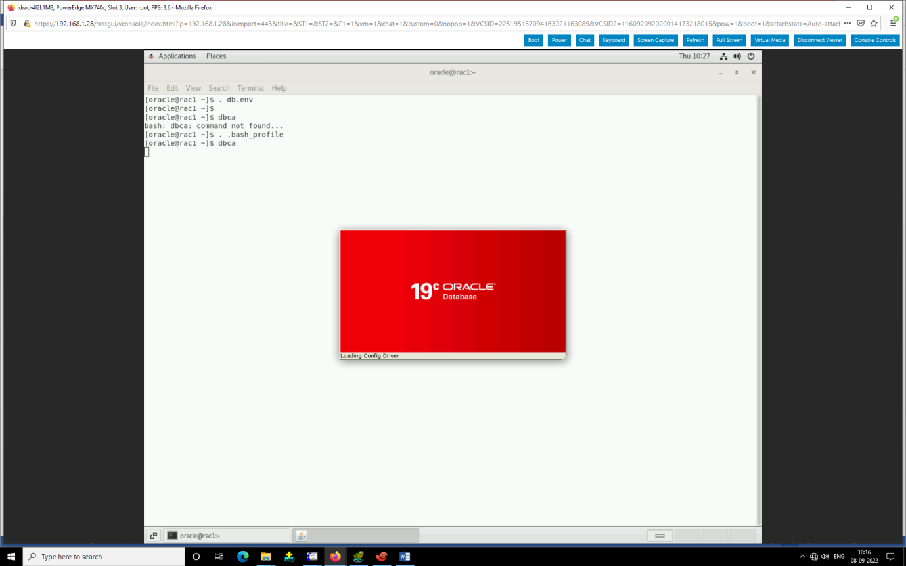Open Firefox page actions three-dots icon

coord(847,23)
